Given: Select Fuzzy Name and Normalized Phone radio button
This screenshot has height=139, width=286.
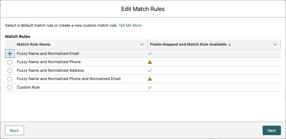Looking at the screenshot, I should click(10, 62).
